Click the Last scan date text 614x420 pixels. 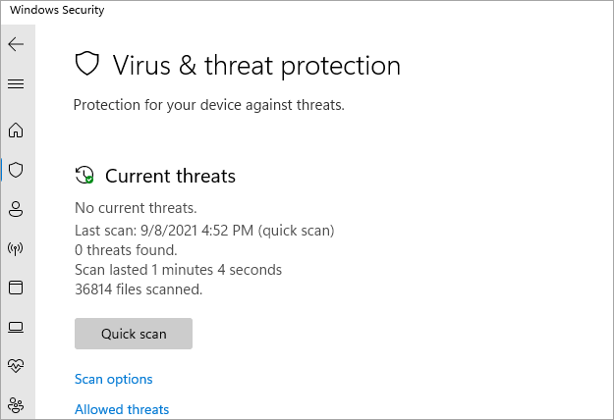[204, 231]
